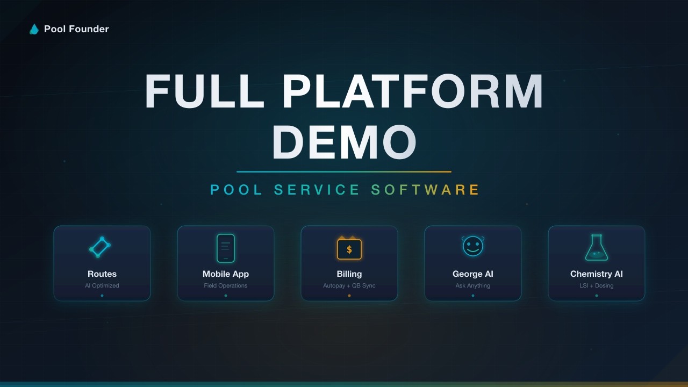Click the orange dot indicator under Billing
688x387 pixels.
(x=349, y=296)
